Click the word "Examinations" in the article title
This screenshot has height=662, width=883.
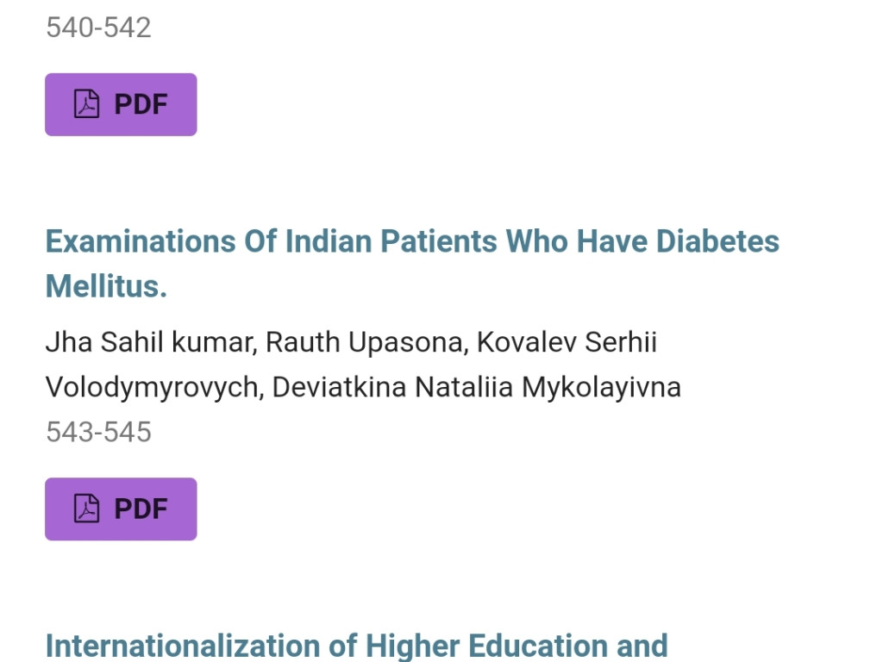click(x=139, y=242)
